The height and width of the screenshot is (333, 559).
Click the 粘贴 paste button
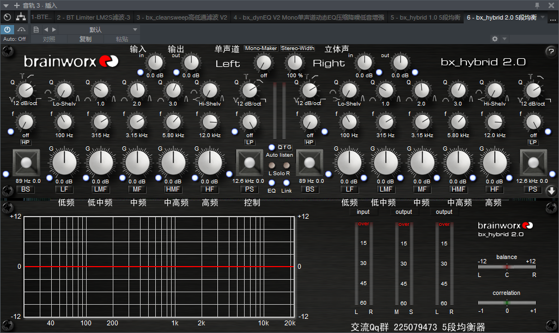[x=122, y=39]
